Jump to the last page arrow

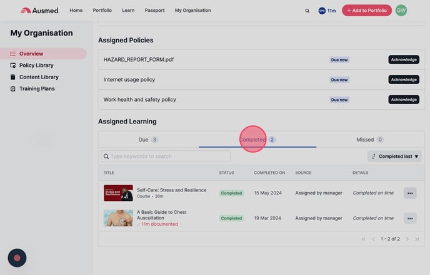coord(417,239)
